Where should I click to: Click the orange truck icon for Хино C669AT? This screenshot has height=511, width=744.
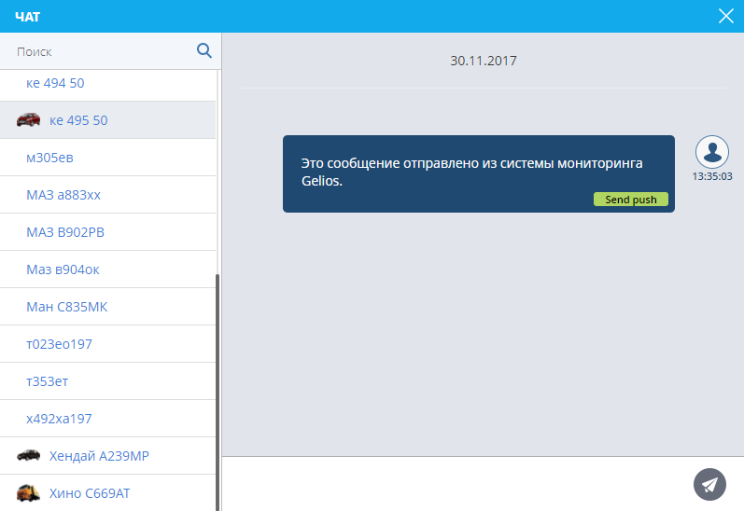pyautogui.click(x=29, y=492)
